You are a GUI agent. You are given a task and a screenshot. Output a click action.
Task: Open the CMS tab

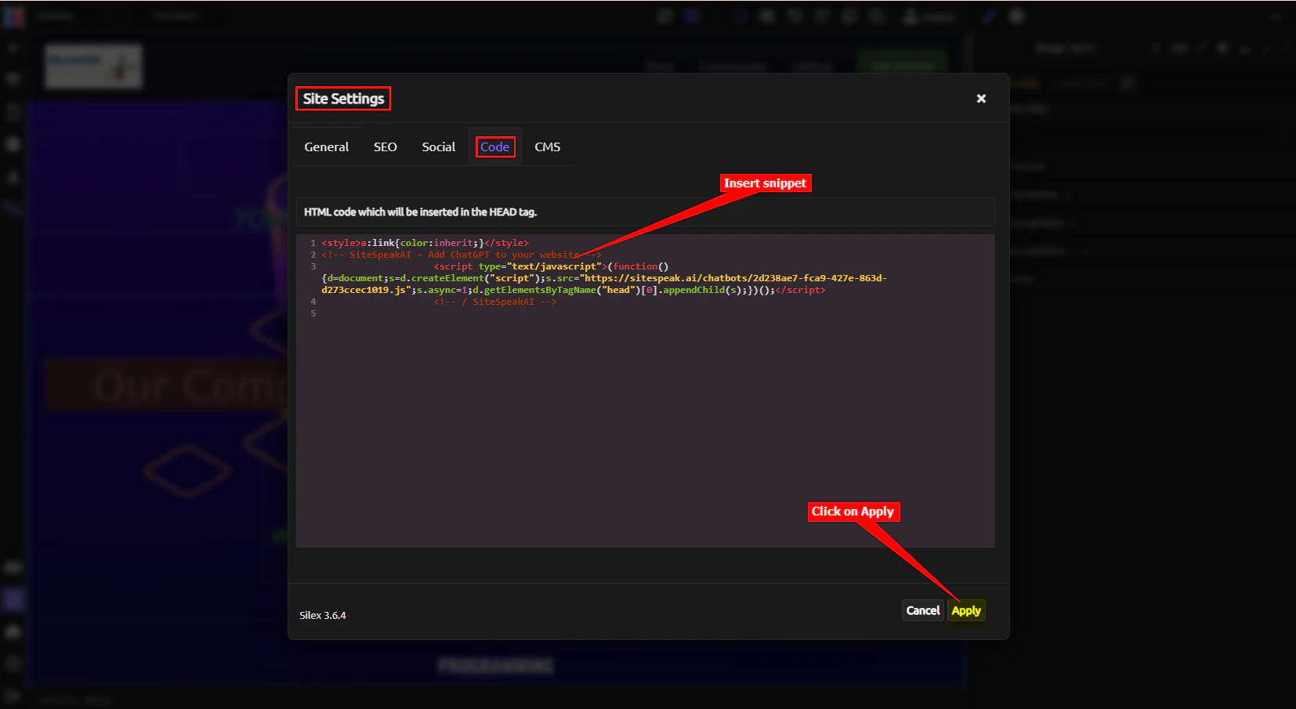[x=546, y=147]
